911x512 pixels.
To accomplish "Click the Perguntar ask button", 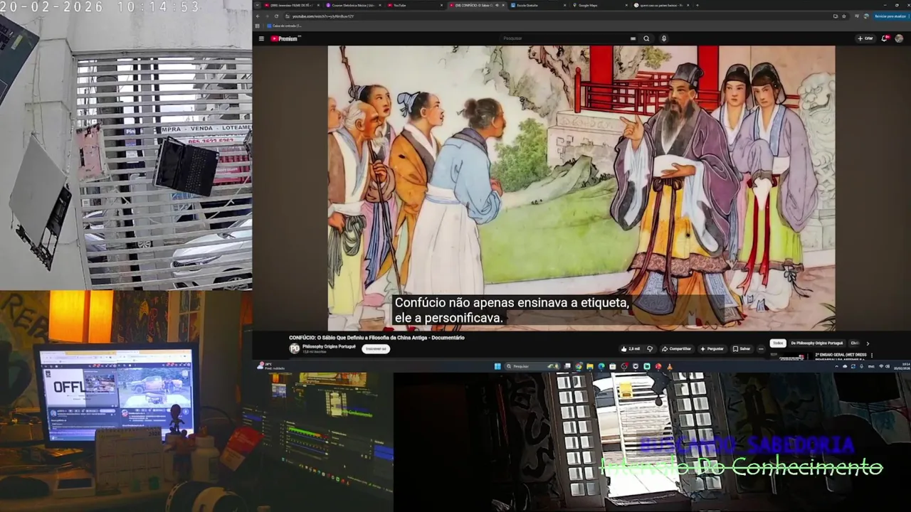I will 712,348.
